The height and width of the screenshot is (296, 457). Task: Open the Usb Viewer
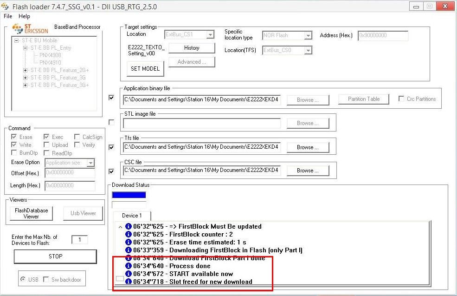click(x=83, y=213)
